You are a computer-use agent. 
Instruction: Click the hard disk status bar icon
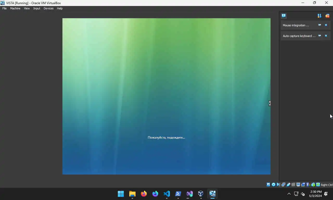pos(268,184)
